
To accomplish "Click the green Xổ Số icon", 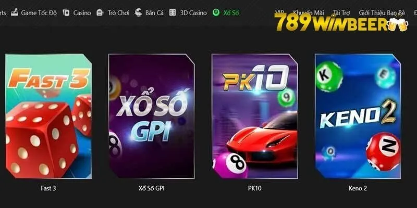I will coord(216,12).
